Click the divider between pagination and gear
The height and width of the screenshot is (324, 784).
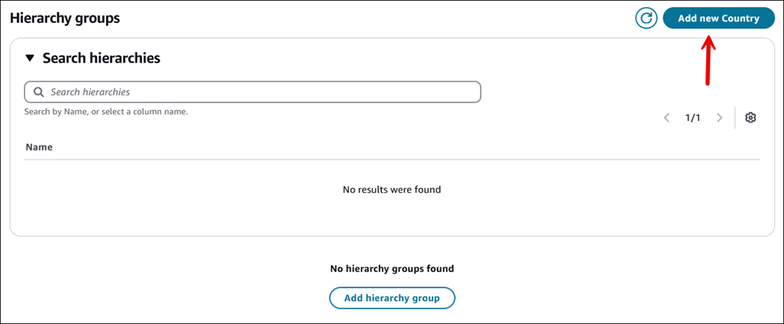[735, 117]
